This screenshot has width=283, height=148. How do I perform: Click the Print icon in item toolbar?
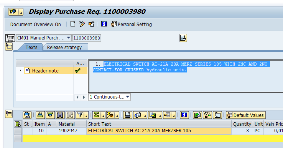(128, 115)
